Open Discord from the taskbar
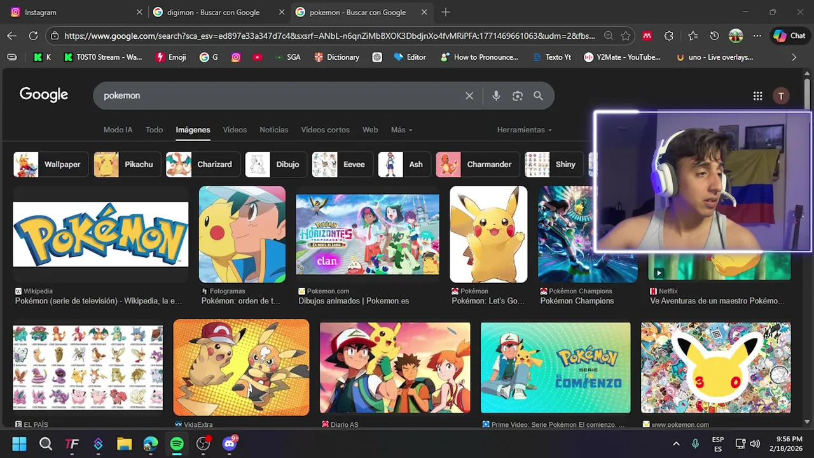Viewport: 814px width, 458px height. pyautogui.click(x=230, y=443)
